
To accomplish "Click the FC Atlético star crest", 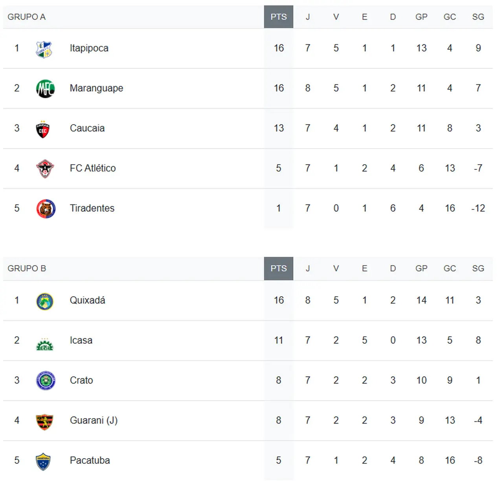I will (x=45, y=169).
